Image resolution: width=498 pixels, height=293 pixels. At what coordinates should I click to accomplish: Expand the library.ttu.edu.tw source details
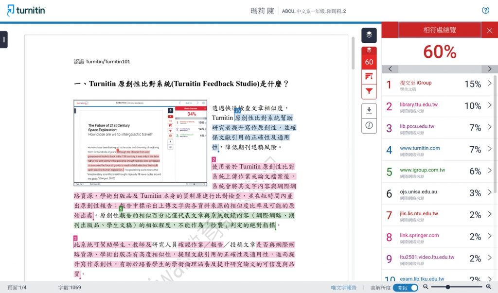[489, 105]
